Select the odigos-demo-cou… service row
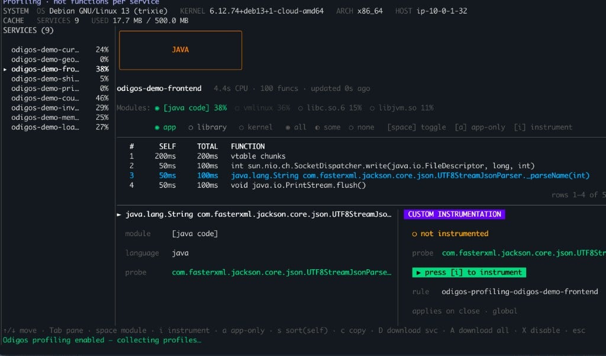 (x=60, y=98)
